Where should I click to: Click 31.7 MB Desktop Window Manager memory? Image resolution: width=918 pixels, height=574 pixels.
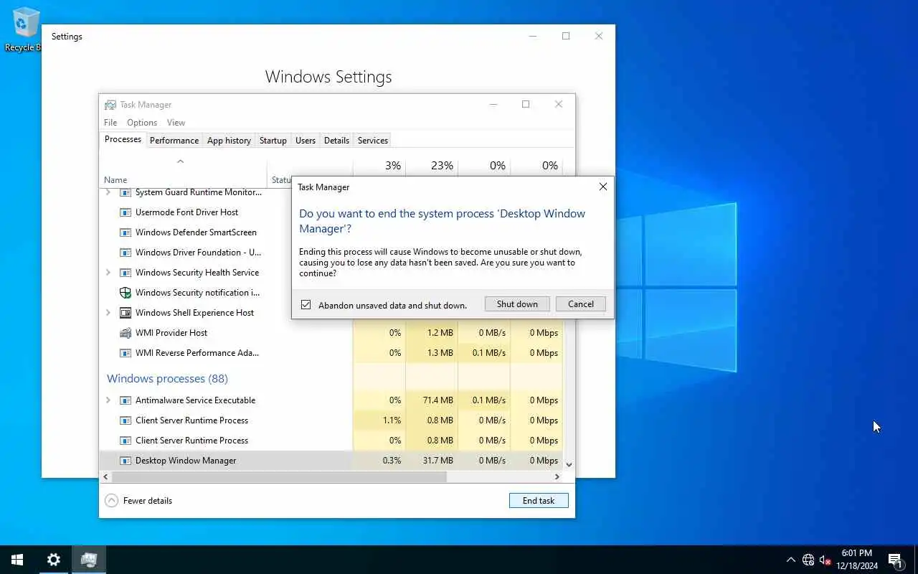point(437,461)
